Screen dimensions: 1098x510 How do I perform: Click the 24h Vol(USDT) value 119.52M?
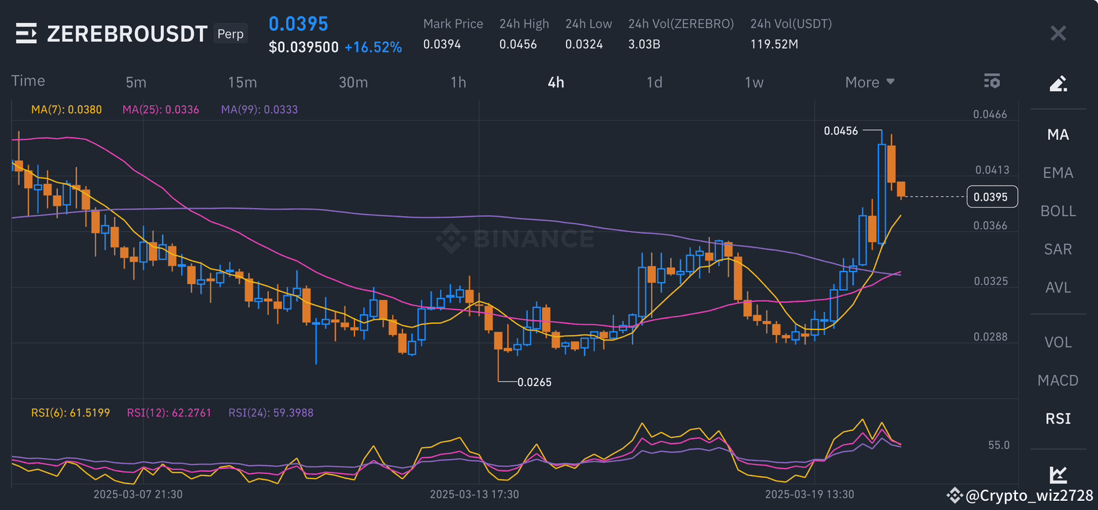[774, 44]
